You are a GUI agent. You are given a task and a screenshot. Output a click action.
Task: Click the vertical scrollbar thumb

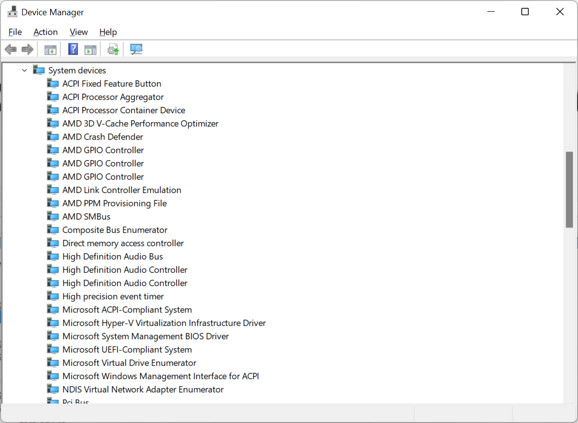coord(570,190)
